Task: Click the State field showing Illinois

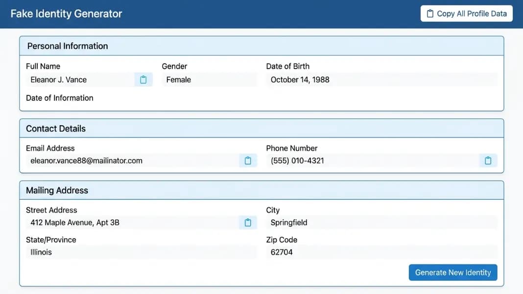Action: (x=142, y=252)
